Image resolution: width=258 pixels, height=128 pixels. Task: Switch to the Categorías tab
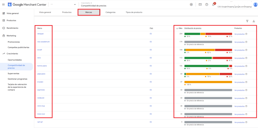110,12
